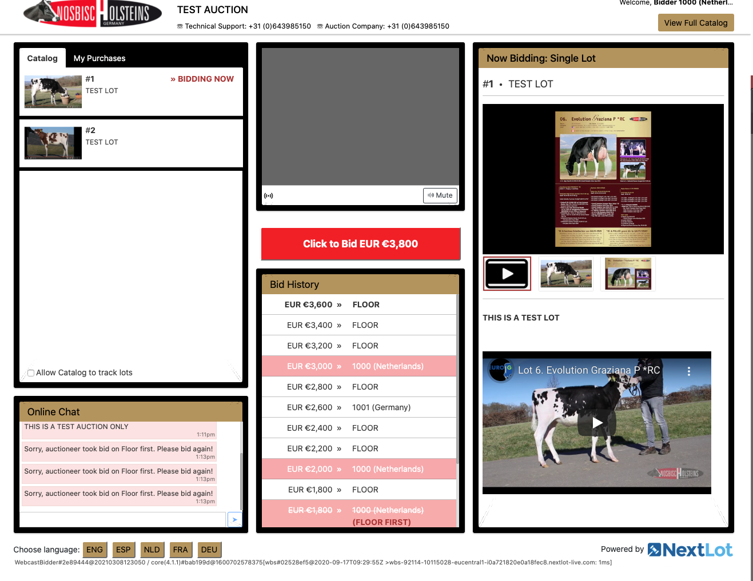753x581 pixels.
Task: Click the live stream signal icon
Action: tap(269, 196)
